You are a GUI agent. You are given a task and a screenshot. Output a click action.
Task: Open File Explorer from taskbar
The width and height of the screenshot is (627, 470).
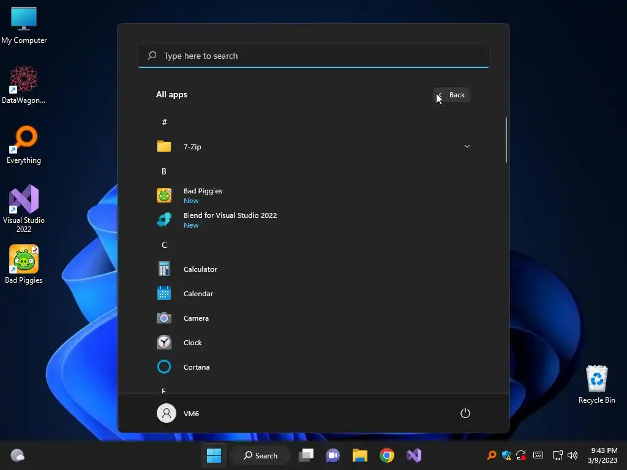click(x=360, y=455)
